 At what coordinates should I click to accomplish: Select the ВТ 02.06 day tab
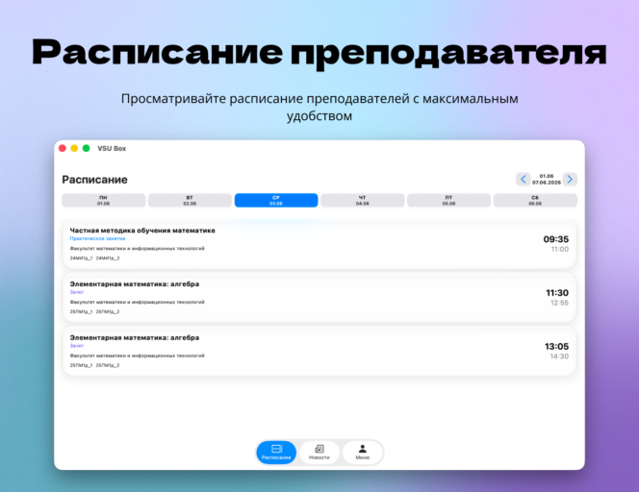coord(190,200)
